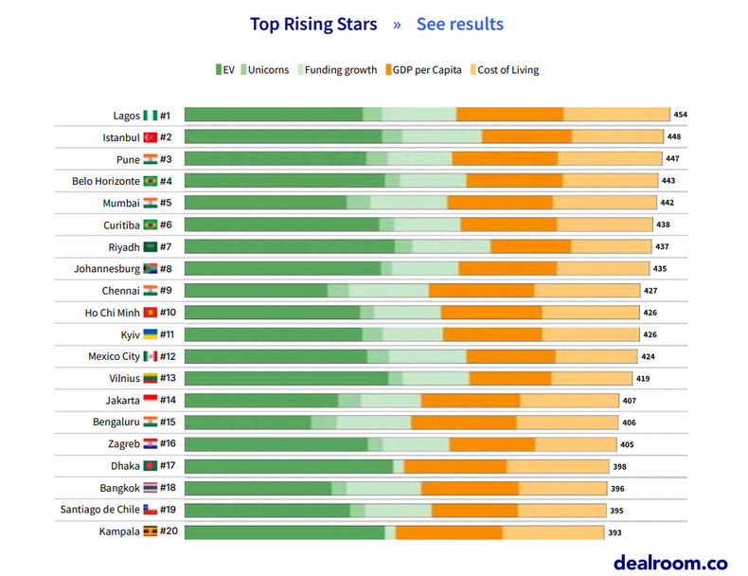Click the double chevron after Top Rising Stars
The height and width of the screenshot is (576, 748).
[398, 24]
